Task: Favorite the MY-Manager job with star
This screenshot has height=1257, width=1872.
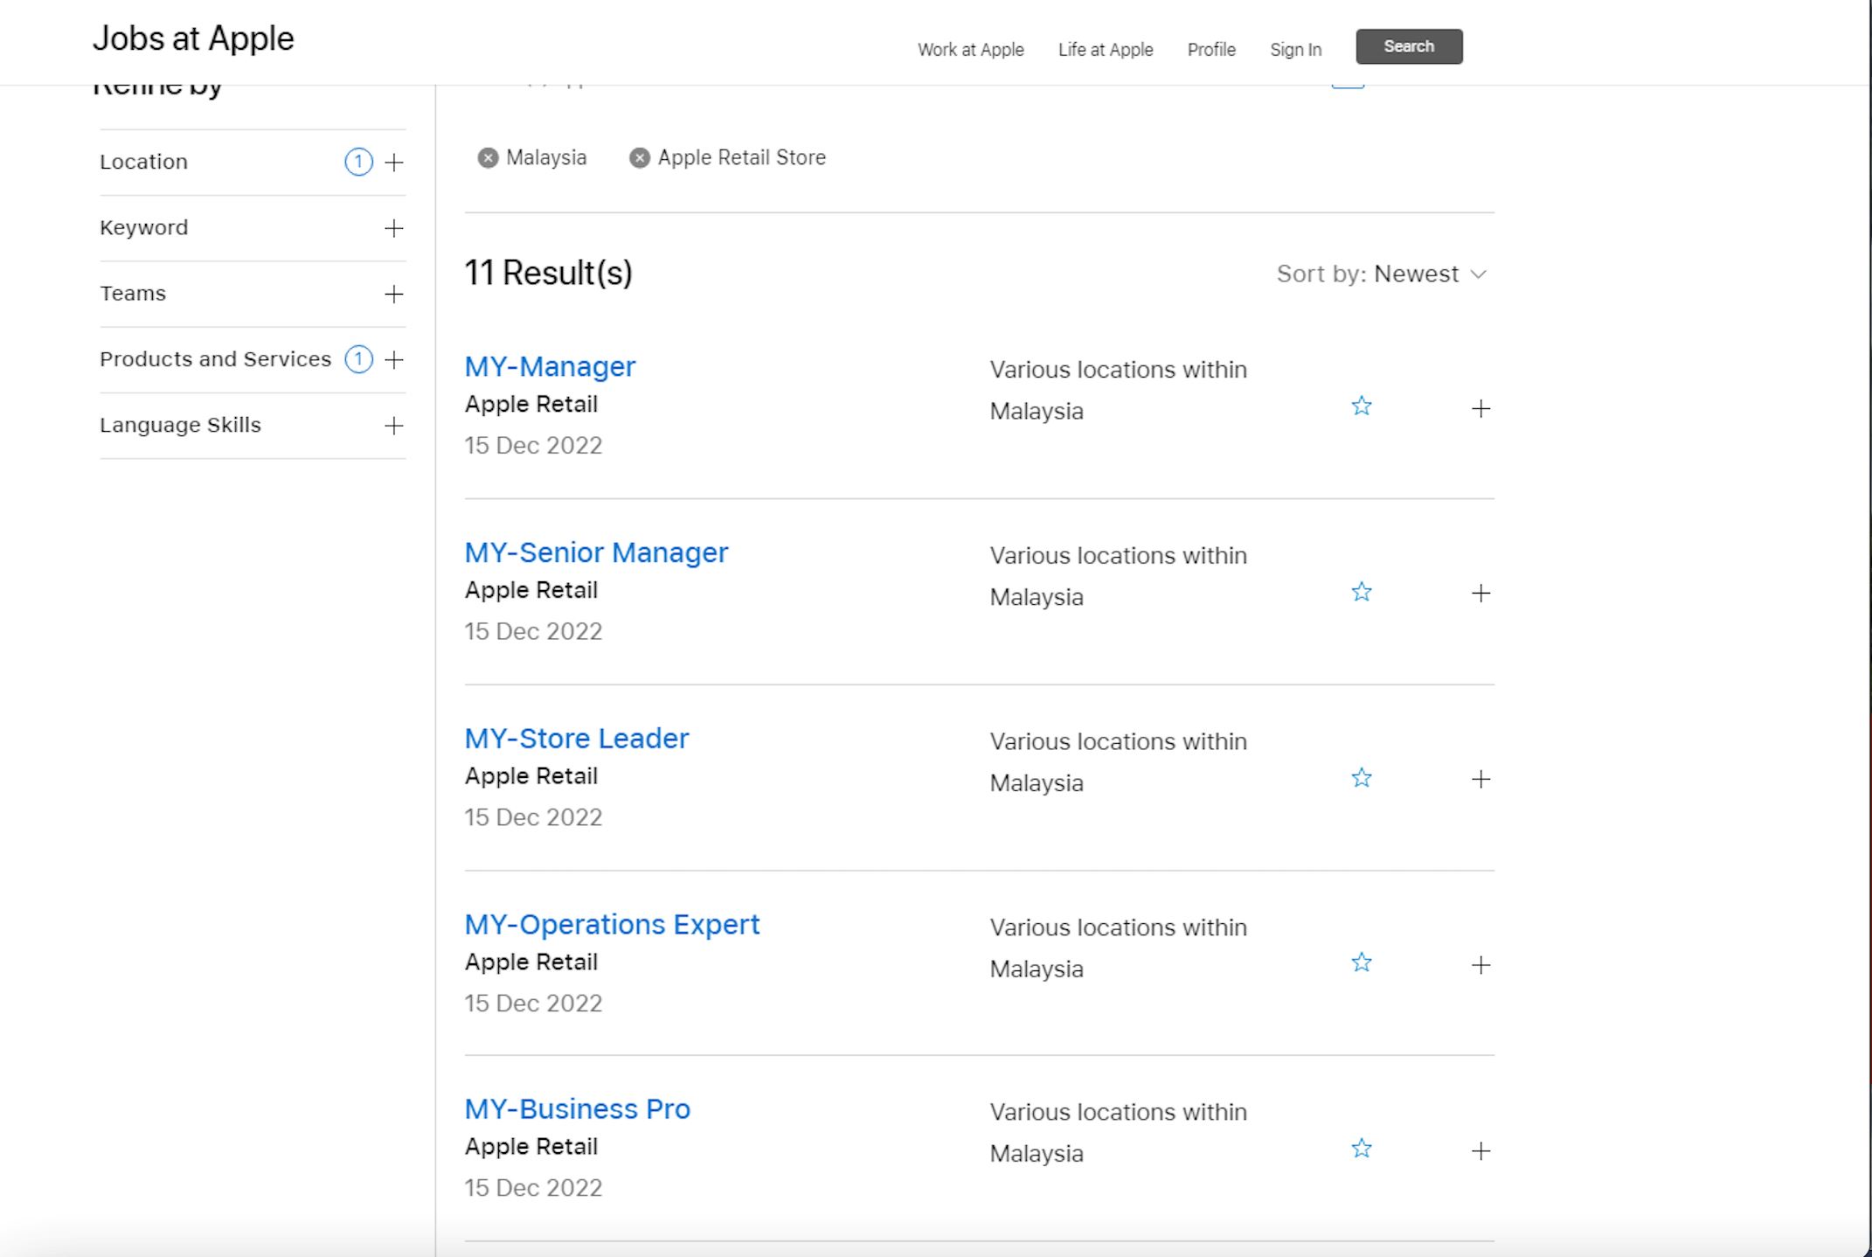Action: tap(1361, 406)
